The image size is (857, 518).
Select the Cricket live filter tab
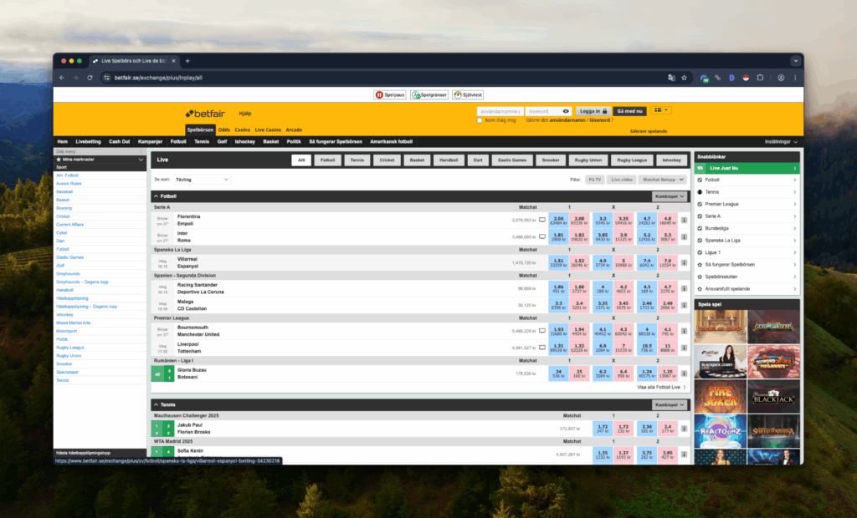coord(387,160)
